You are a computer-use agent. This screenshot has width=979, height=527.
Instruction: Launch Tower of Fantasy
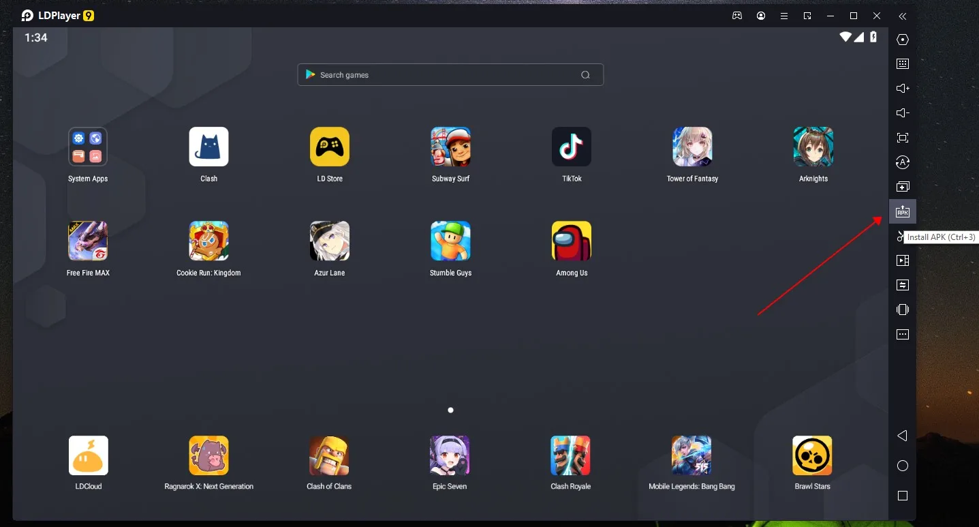click(x=692, y=147)
